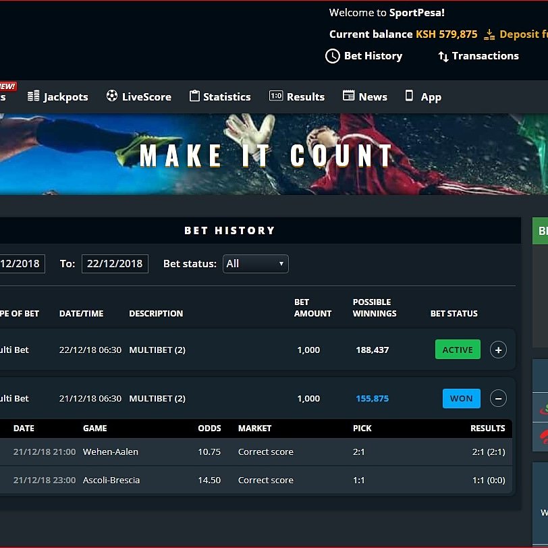Click the KSH 579,875 balance amount
Viewport: 548px width, 548px height.
446,34
